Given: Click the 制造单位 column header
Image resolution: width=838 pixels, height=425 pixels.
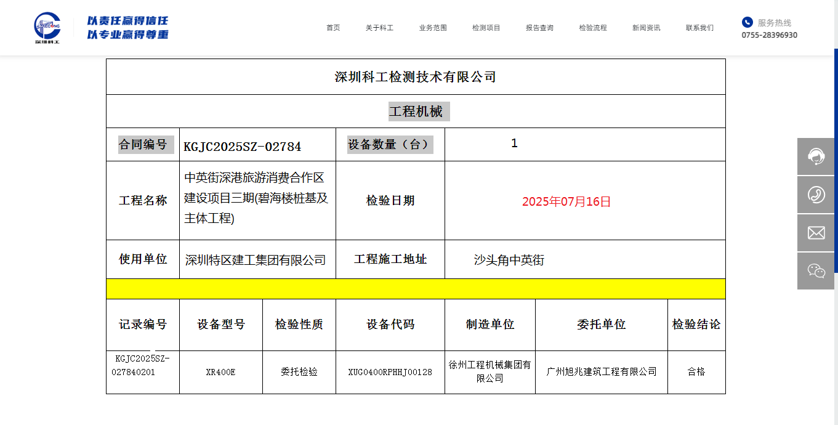Looking at the screenshot, I should (490, 325).
